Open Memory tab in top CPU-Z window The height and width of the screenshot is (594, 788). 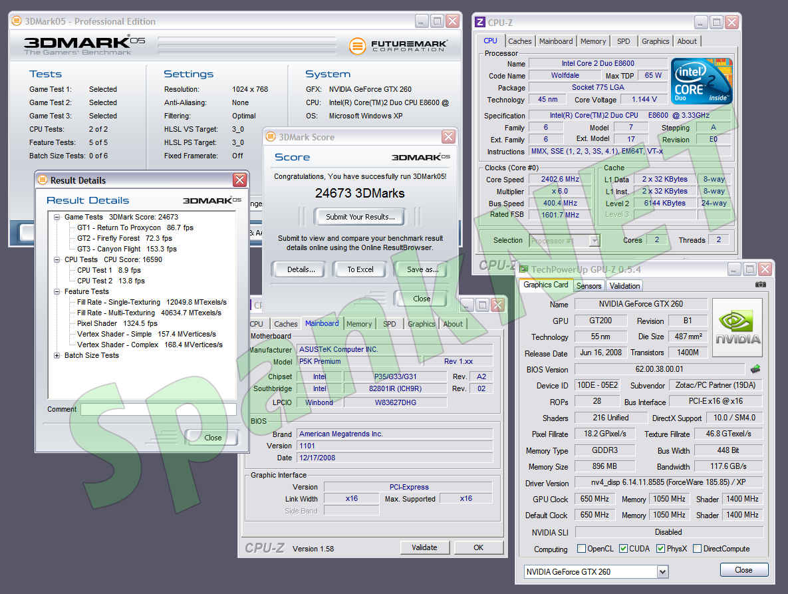click(593, 41)
